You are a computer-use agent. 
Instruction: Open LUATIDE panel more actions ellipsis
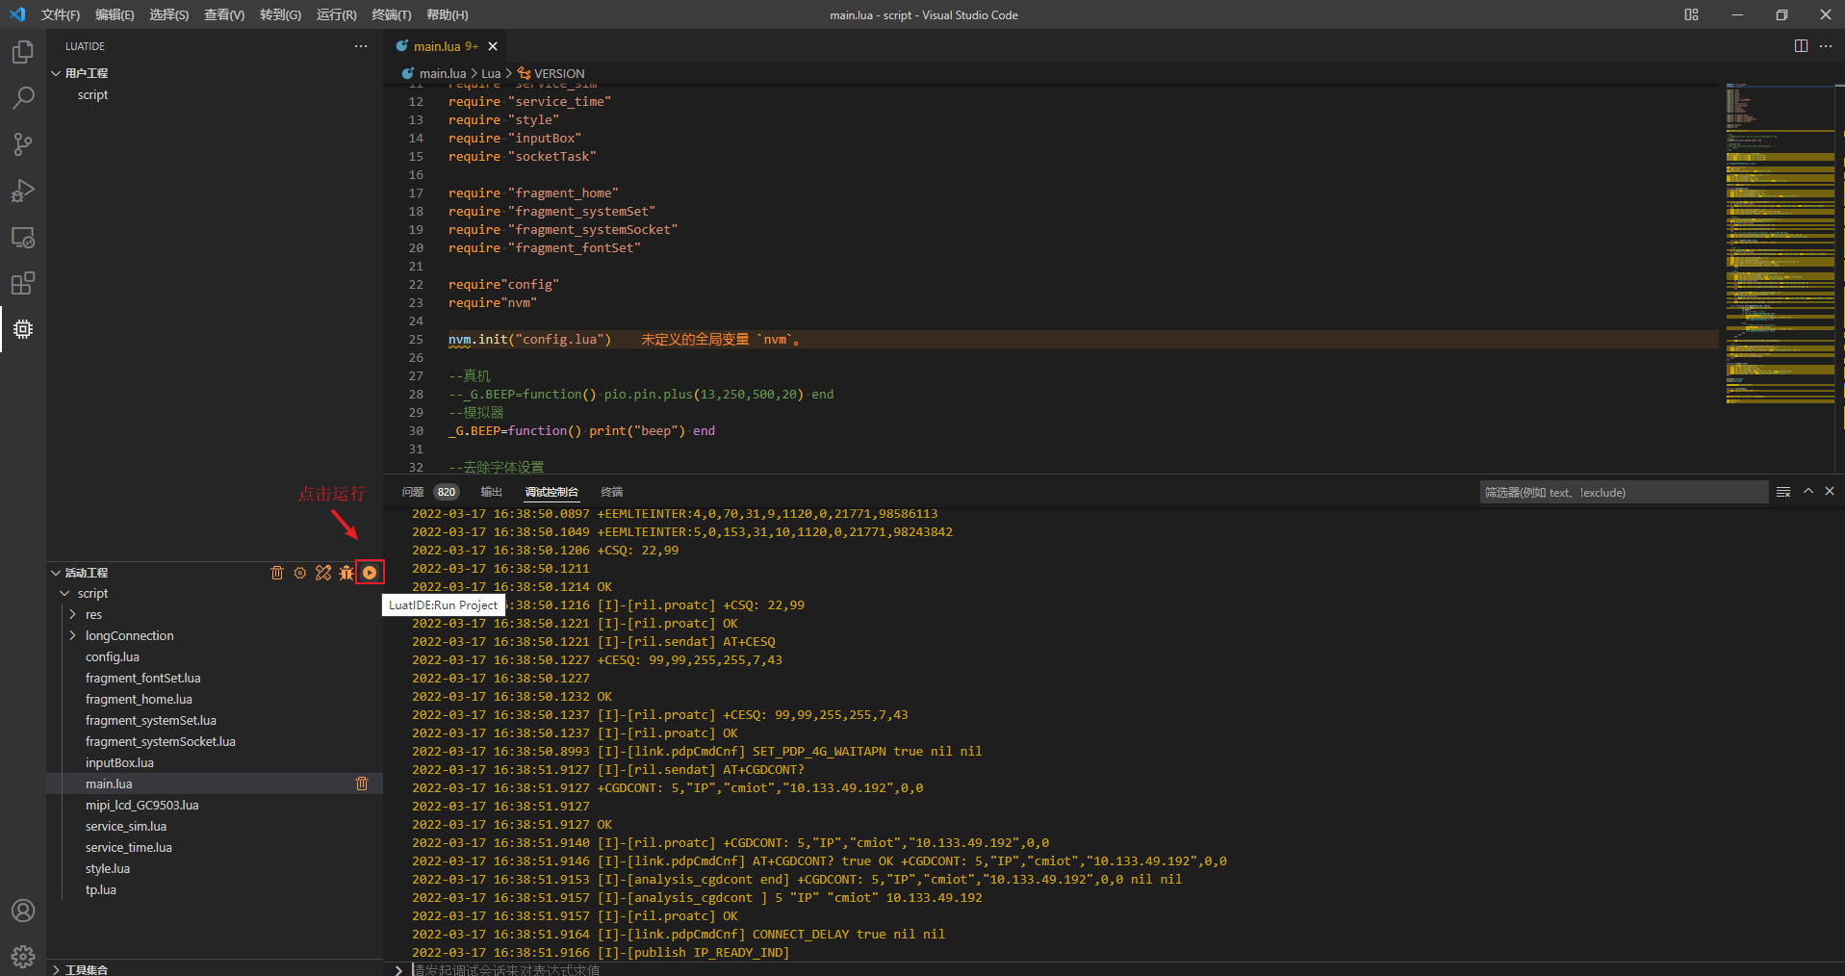click(361, 46)
